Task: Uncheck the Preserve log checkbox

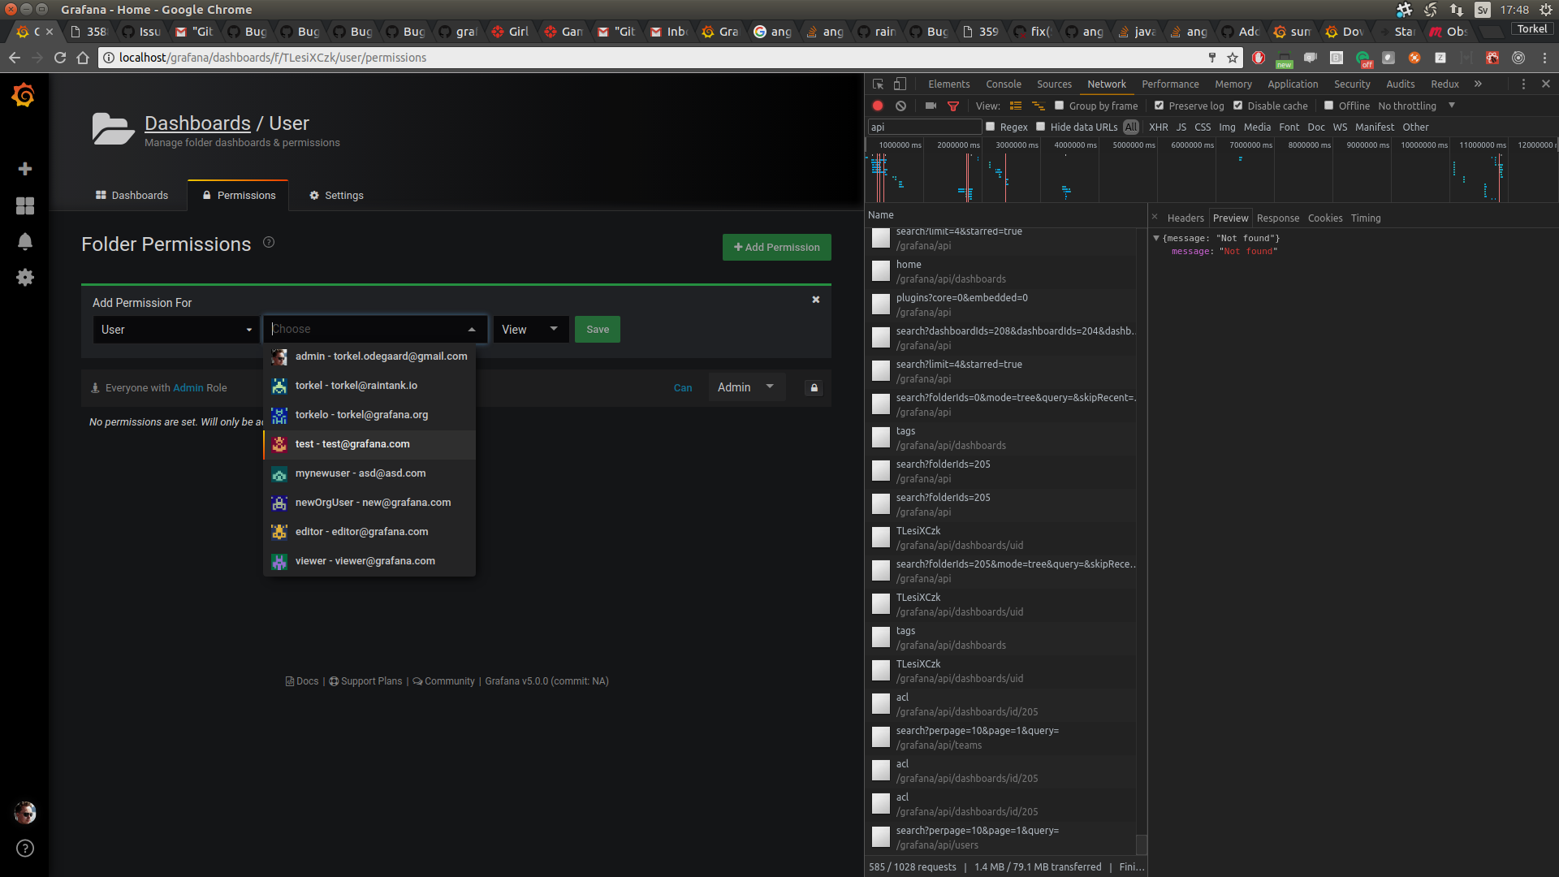Action: pyautogui.click(x=1160, y=106)
